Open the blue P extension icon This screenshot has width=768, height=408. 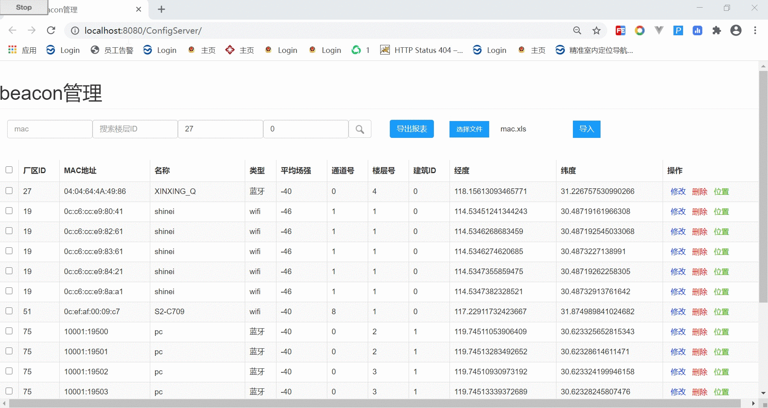click(x=678, y=30)
